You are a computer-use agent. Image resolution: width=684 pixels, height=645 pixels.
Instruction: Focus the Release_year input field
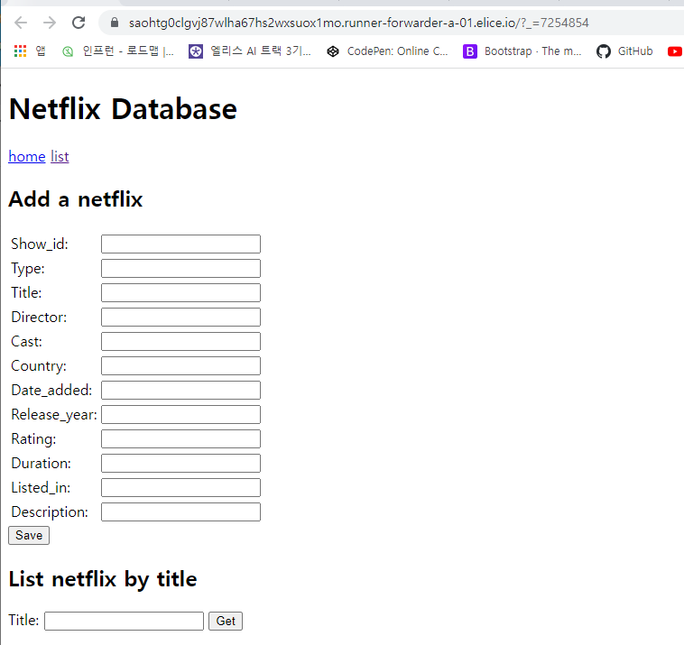181,415
